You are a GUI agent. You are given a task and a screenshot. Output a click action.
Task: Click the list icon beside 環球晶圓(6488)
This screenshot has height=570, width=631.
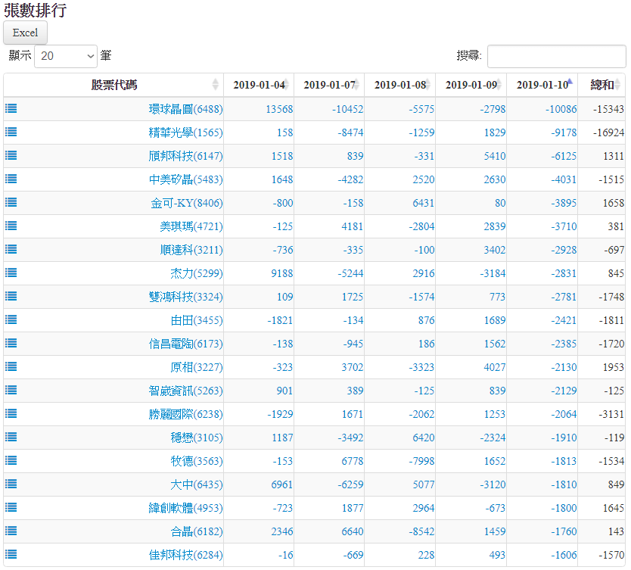(x=11, y=108)
